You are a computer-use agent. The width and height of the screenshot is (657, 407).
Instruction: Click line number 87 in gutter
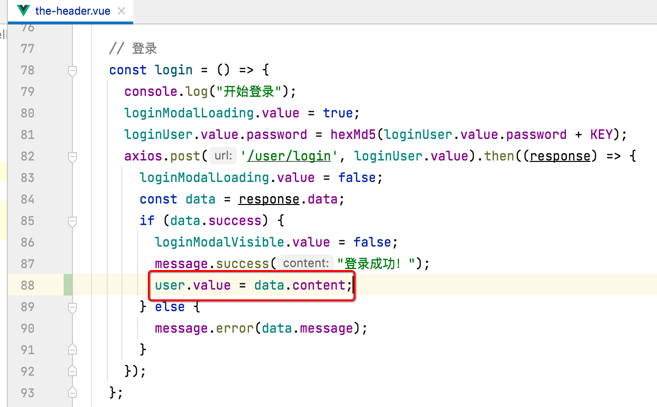pyautogui.click(x=28, y=264)
